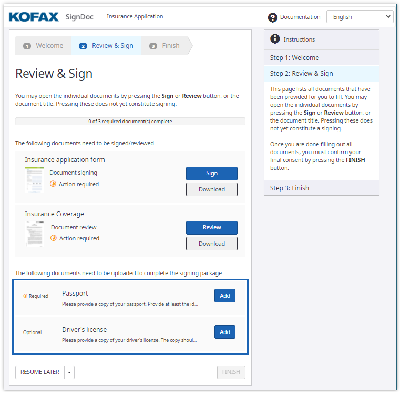The height and width of the screenshot is (394, 401).
Task: Click the required documents progress bar
Action: (x=130, y=122)
